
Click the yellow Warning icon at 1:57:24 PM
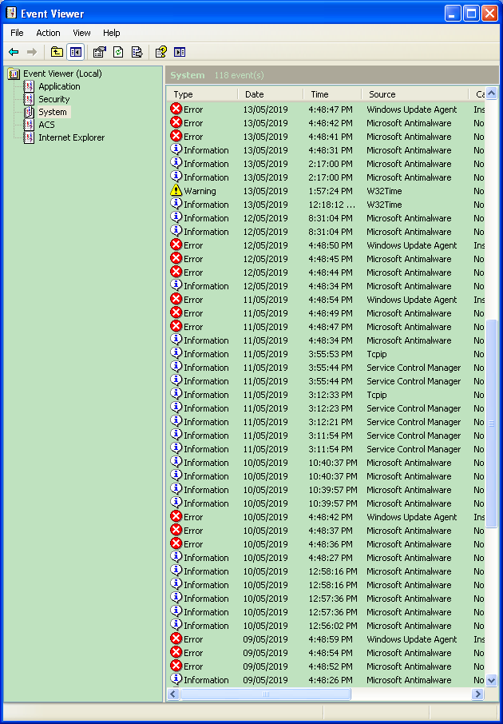click(176, 190)
